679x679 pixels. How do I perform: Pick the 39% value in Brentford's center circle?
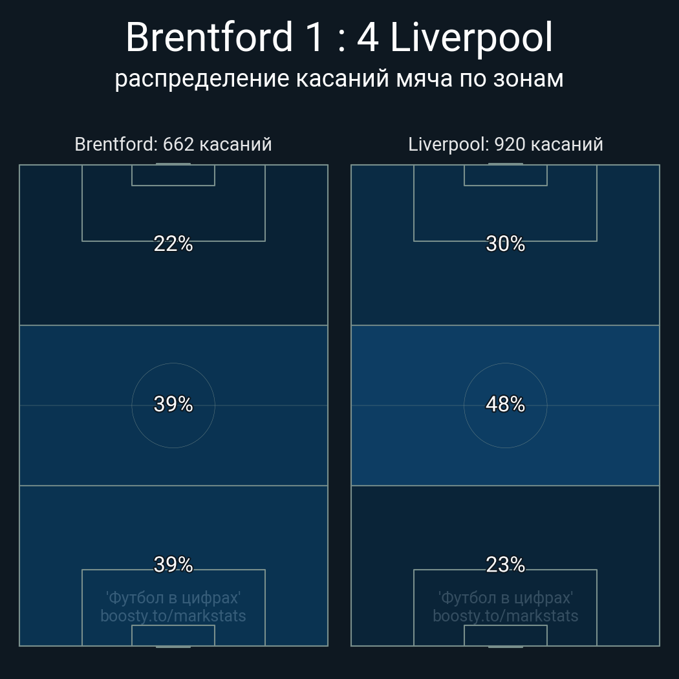coord(173,404)
